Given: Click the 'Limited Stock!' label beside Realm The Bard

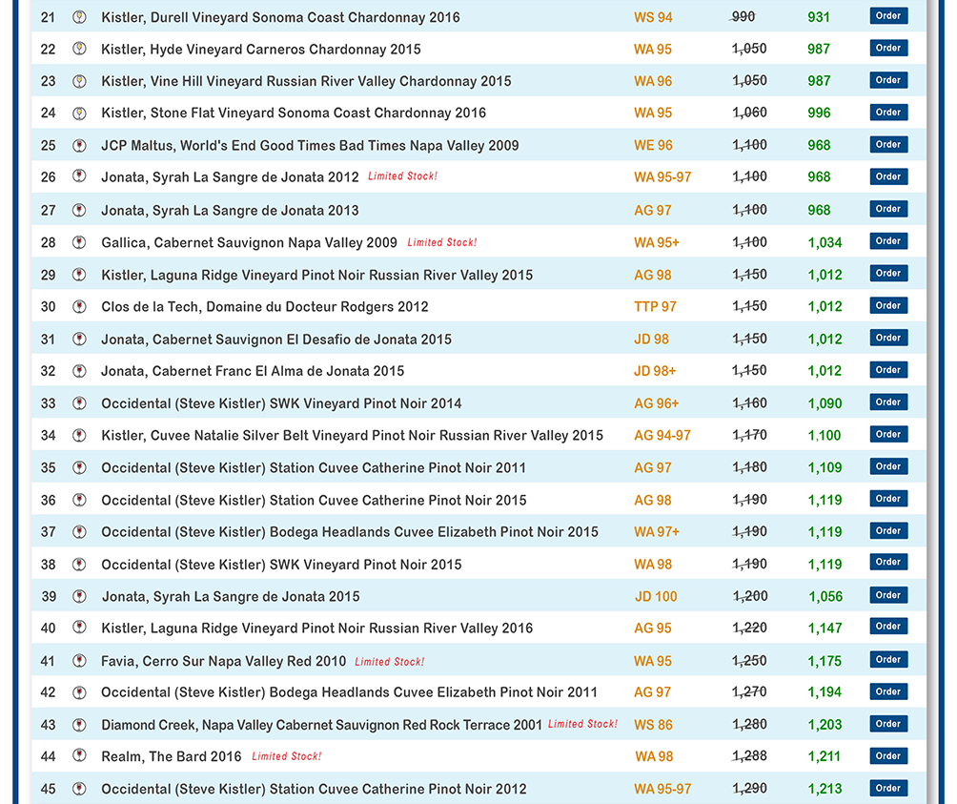Looking at the screenshot, I should [286, 756].
